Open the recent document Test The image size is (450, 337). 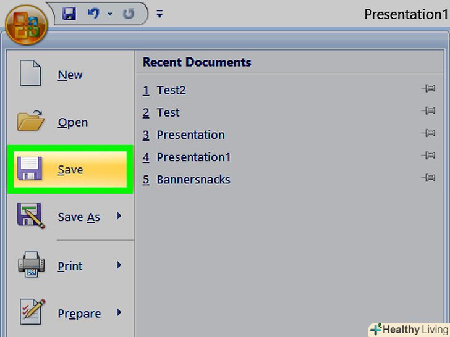click(168, 112)
